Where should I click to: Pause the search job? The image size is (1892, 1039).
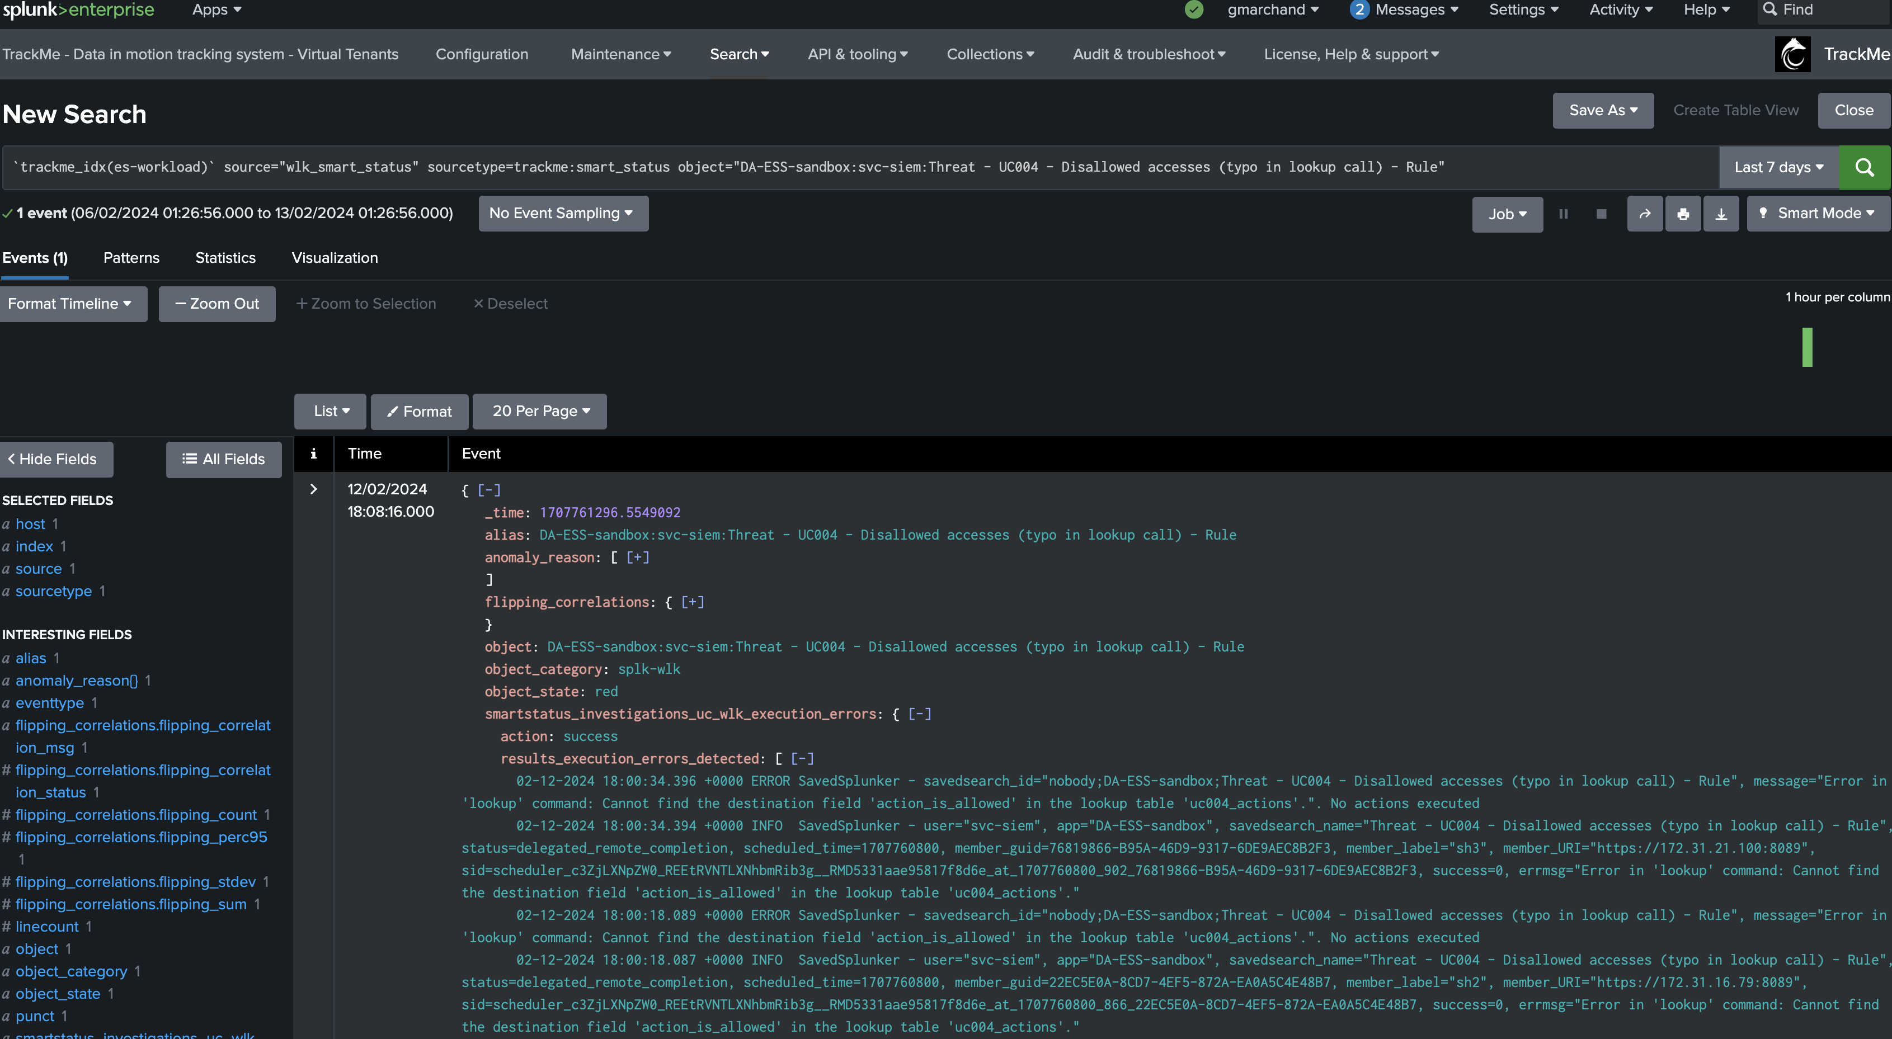1564,214
